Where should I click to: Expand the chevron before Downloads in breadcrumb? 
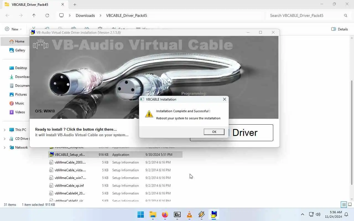pyautogui.click(x=70, y=15)
